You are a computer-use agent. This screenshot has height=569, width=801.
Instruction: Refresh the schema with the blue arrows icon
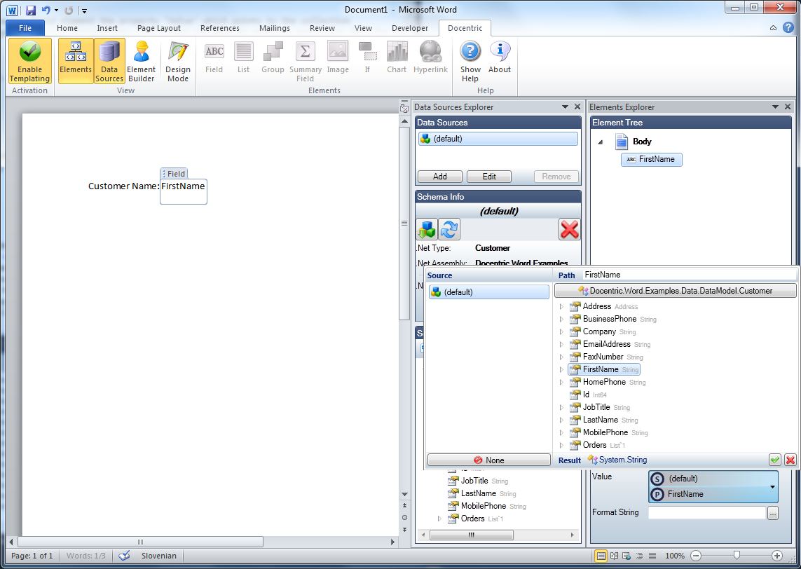click(x=449, y=229)
